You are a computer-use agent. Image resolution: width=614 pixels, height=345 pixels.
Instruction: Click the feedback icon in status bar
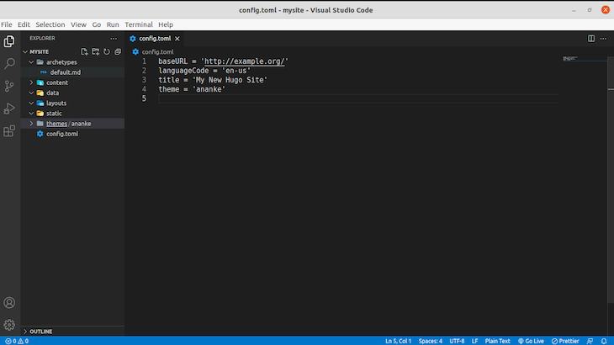coord(590,341)
